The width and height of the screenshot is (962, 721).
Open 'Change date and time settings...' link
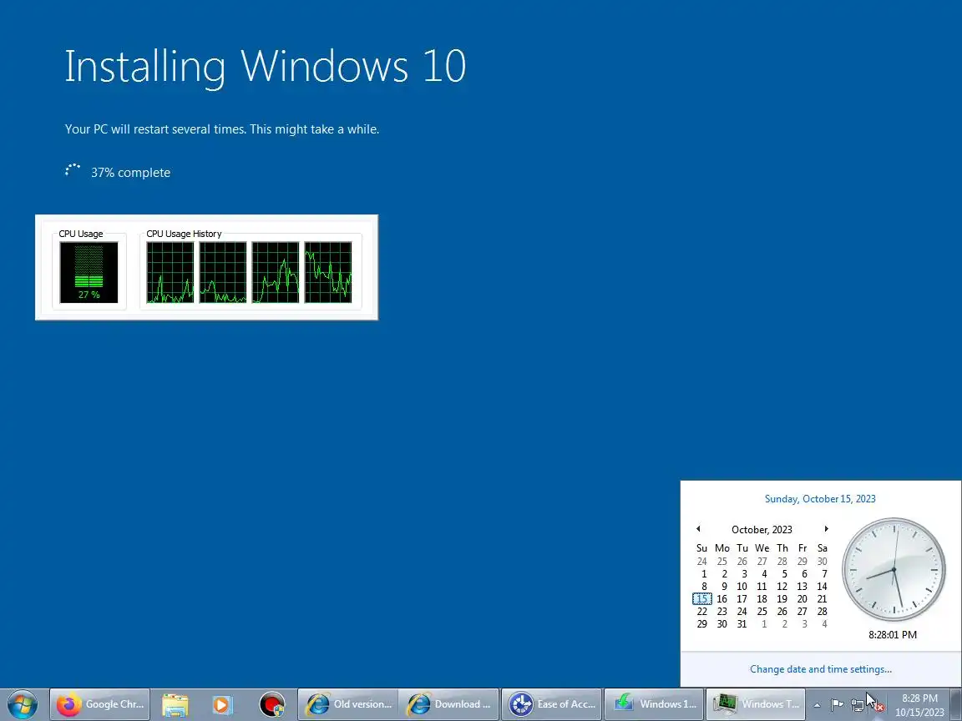821,669
